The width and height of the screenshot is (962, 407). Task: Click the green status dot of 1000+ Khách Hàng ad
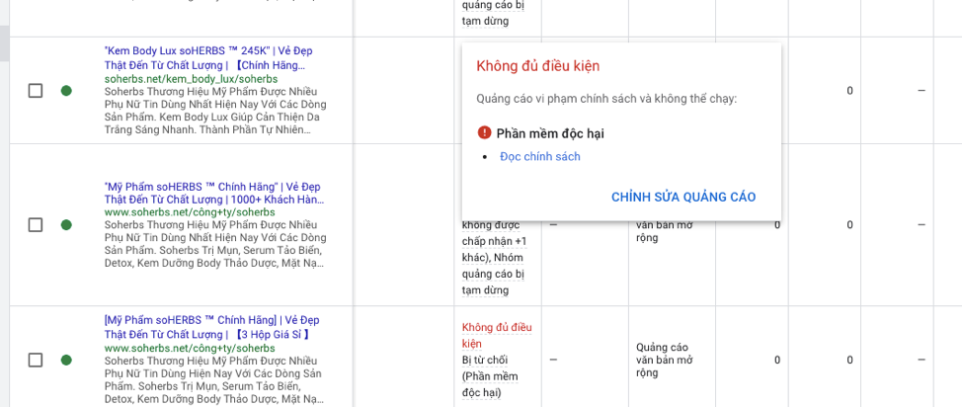pos(66,225)
